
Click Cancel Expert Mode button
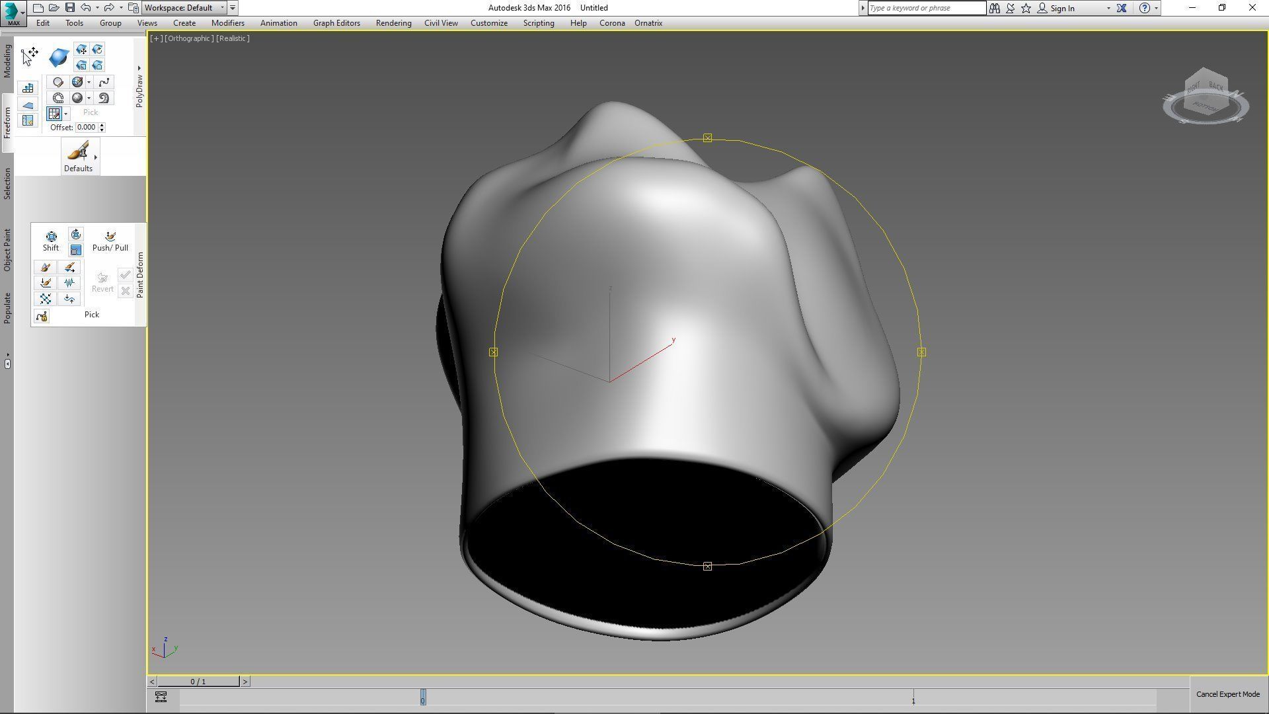point(1228,694)
